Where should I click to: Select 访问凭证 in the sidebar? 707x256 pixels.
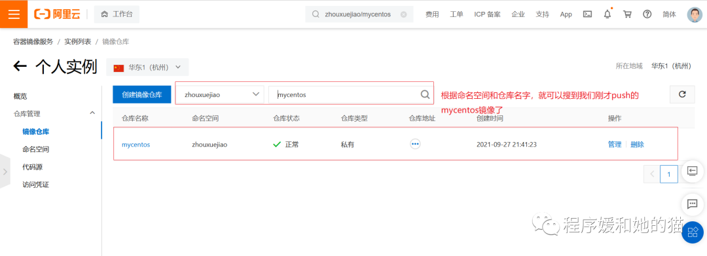pos(35,185)
